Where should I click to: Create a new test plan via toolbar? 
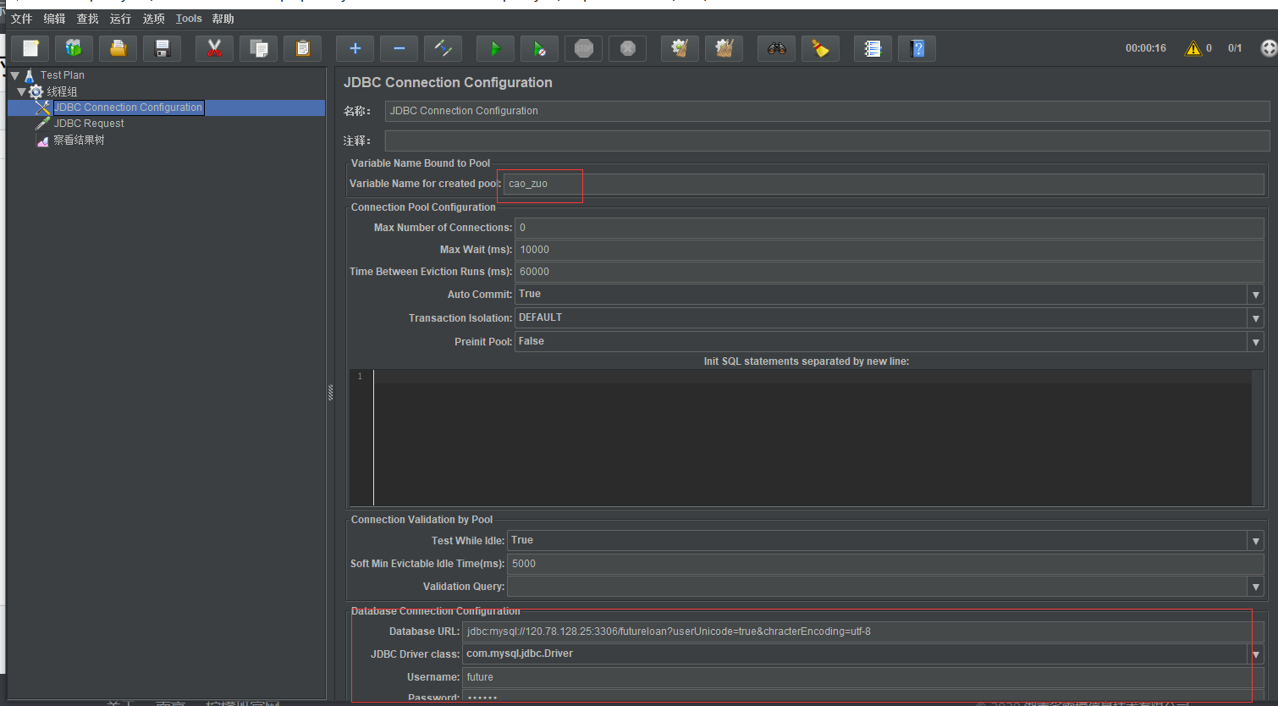click(x=30, y=48)
